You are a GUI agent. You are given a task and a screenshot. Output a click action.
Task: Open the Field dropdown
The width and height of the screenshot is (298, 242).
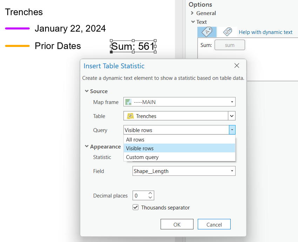click(x=232, y=171)
